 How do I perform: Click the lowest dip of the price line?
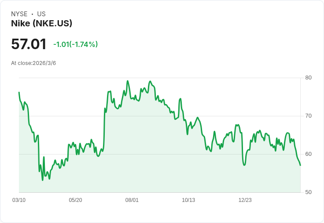point(43,180)
